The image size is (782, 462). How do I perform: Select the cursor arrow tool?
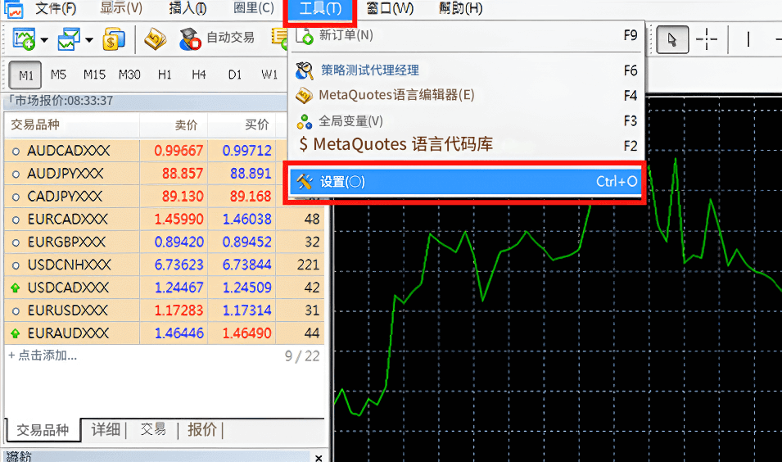click(672, 39)
